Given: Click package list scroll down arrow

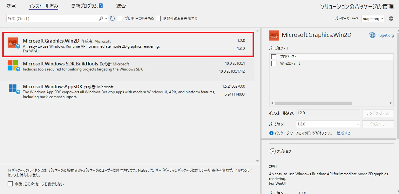Looking at the screenshot, I should [257, 161].
